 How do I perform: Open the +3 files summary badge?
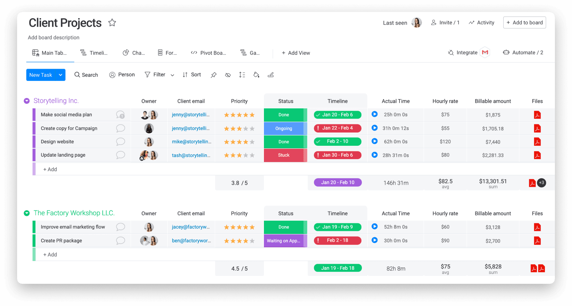tap(542, 183)
